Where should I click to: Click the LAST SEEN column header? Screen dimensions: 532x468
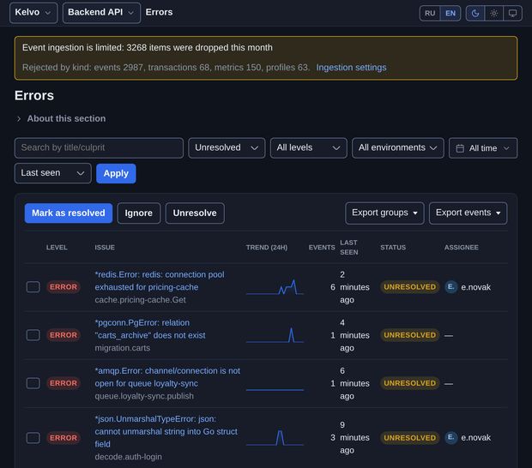[x=348, y=248]
